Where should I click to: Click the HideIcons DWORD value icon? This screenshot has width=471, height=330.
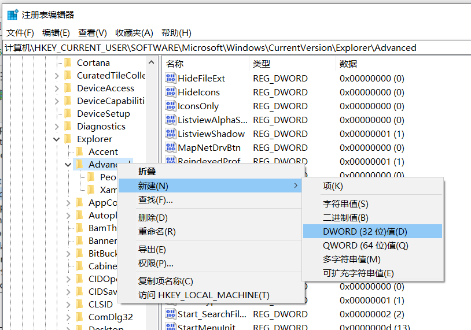[171, 92]
